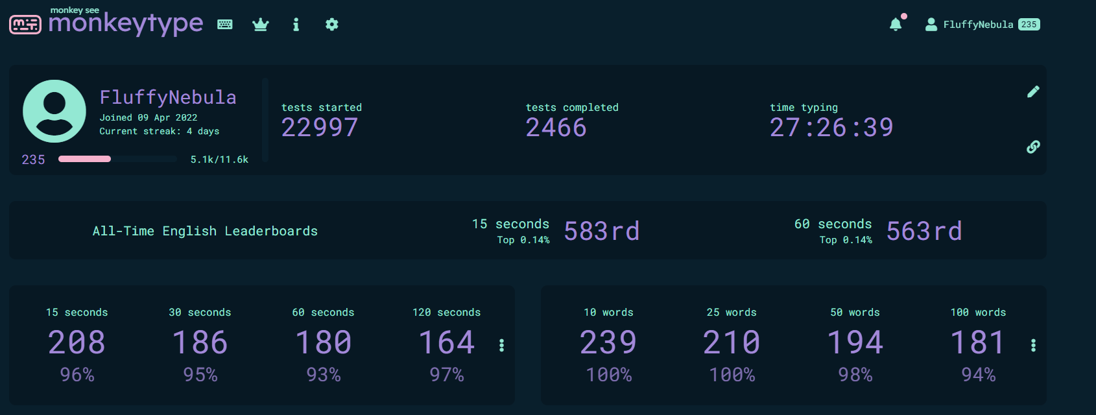Click the tests completed value 2466

coord(556,128)
